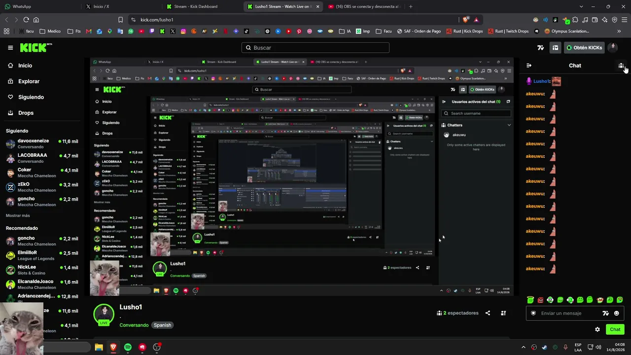Open Siguiendo in the sidebar
The height and width of the screenshot is (355, 631).
(26, 97)
